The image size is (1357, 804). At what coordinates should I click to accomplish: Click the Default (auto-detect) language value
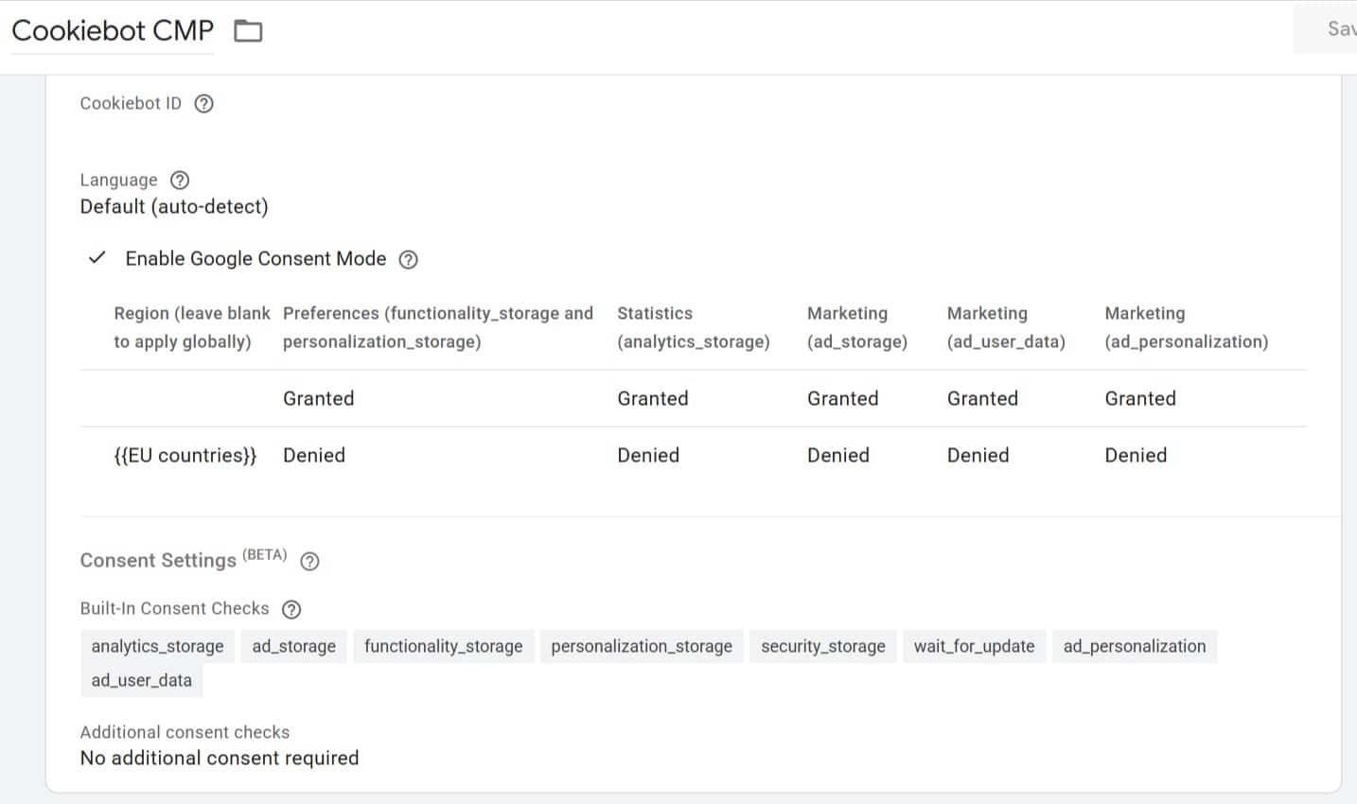[x=174, y=206]
